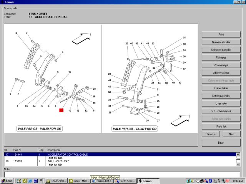Open the Selected parts list
The image size is (246, 184).
point(221,50)
